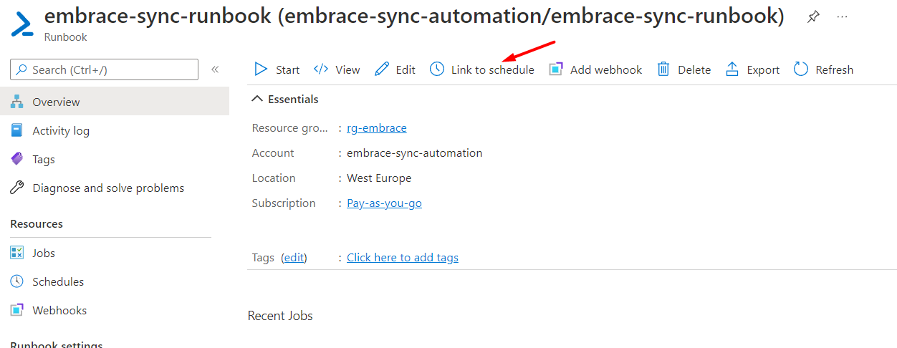Click the Recent Jobs heading
Image resolution: width=897 pixels, height=348 pixels.
280,316
